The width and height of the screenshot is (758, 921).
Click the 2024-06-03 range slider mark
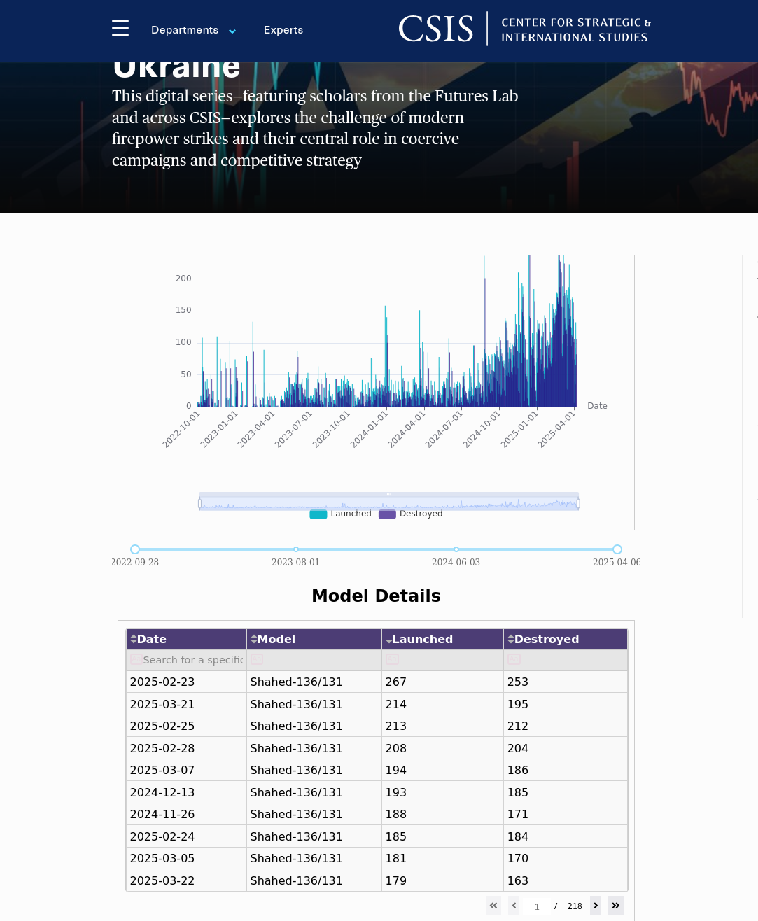456,549
